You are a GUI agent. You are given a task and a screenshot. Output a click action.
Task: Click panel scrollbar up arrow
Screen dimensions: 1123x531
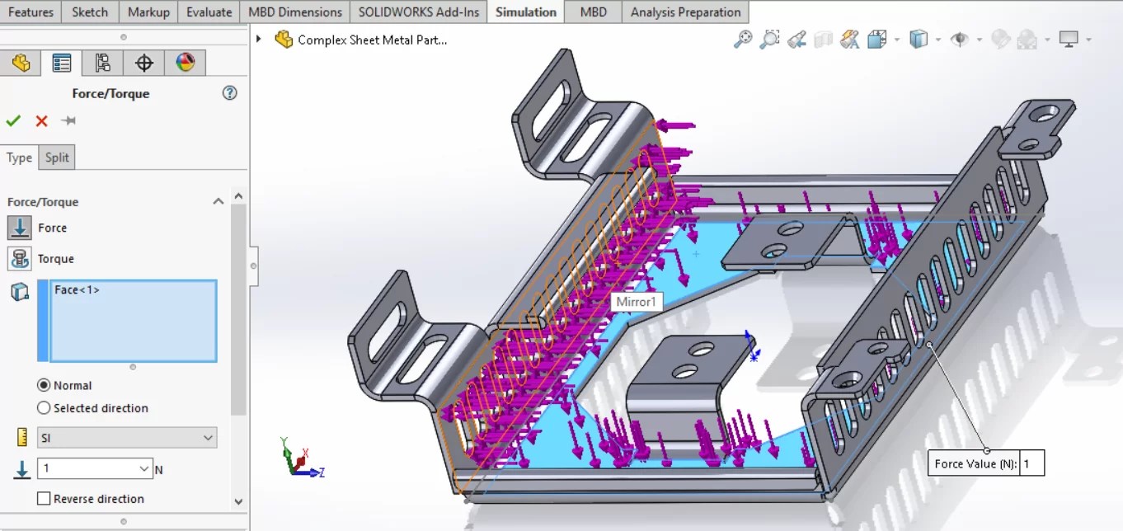click(238, 196)
